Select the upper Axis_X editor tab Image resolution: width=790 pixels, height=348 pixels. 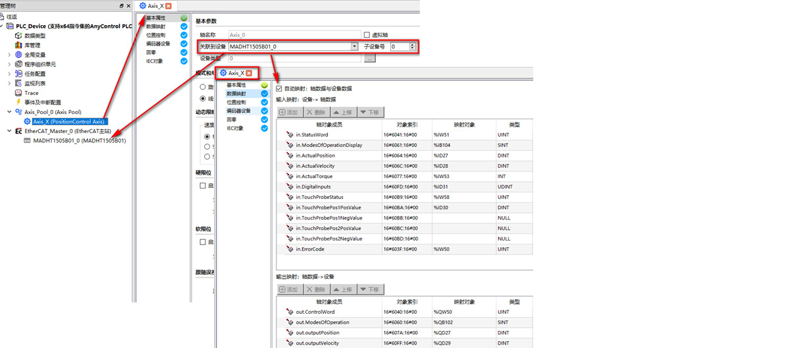pos(155,6)
